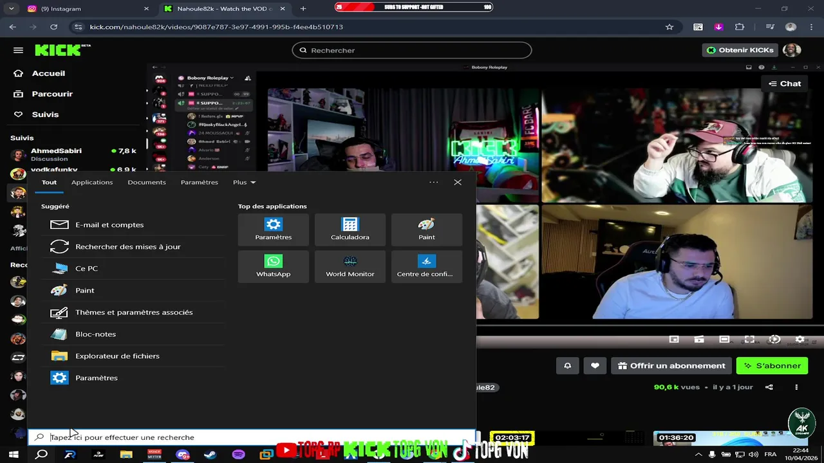This screenshot has height=463, width=824.
Task: Toggle theater mode on video player
Action: click(x=724, y=339)
